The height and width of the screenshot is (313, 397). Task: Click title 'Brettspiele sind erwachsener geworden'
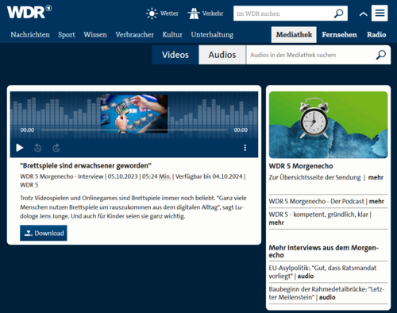[x=86, y=166]
